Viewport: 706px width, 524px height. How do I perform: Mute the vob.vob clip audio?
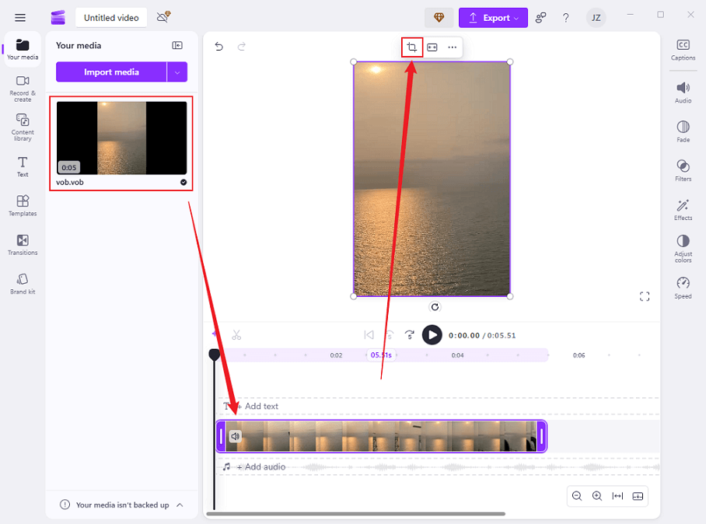point(236,436)
